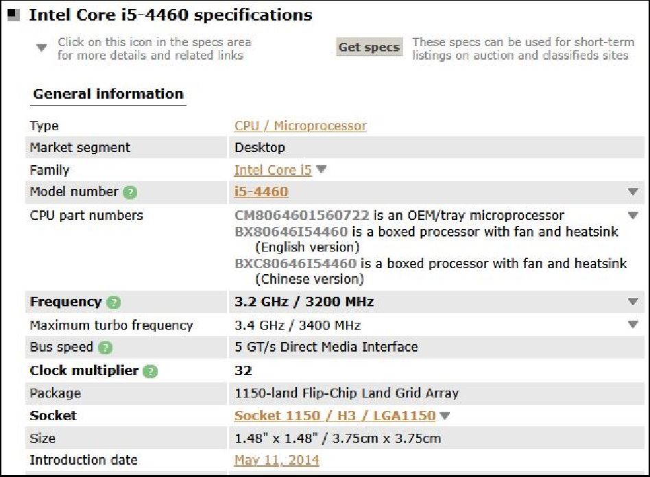Click help icon beside Model number
Screen dimensions: 650x477
(x=130, y=193)
